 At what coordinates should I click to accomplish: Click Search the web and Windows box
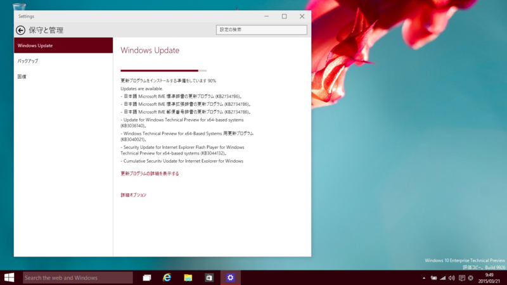click(77, 277)
